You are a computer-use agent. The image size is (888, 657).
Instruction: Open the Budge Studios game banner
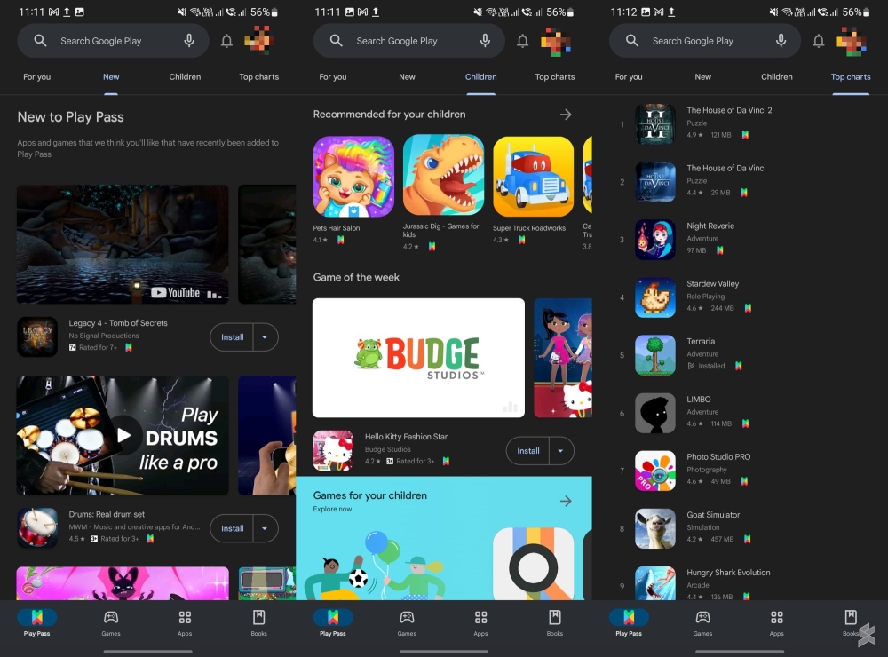point(418,358)
